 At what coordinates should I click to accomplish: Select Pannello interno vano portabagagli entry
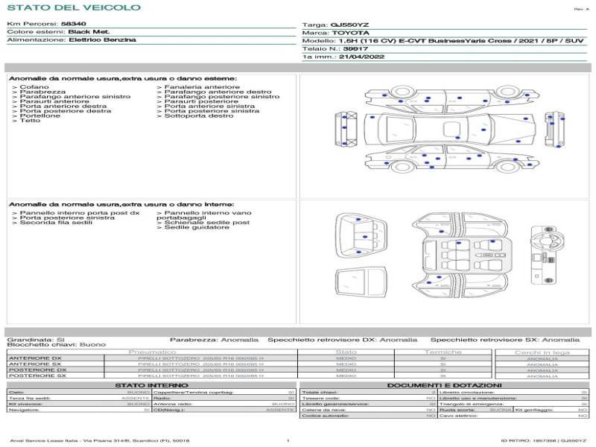[x=203, y=215]
